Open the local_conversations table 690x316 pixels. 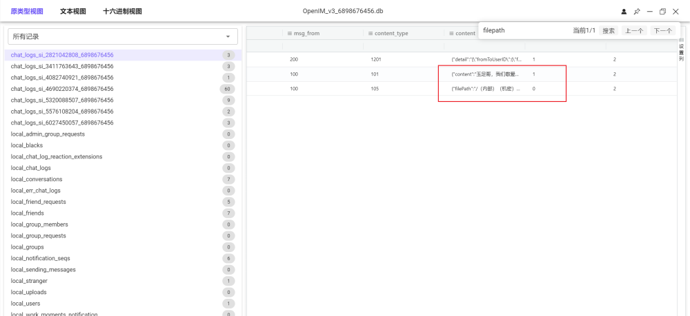pyautogui.click(x=37, y=179)
